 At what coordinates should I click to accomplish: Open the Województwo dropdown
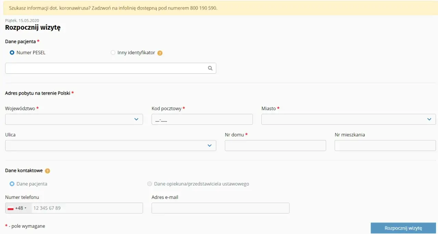[74, 119]
